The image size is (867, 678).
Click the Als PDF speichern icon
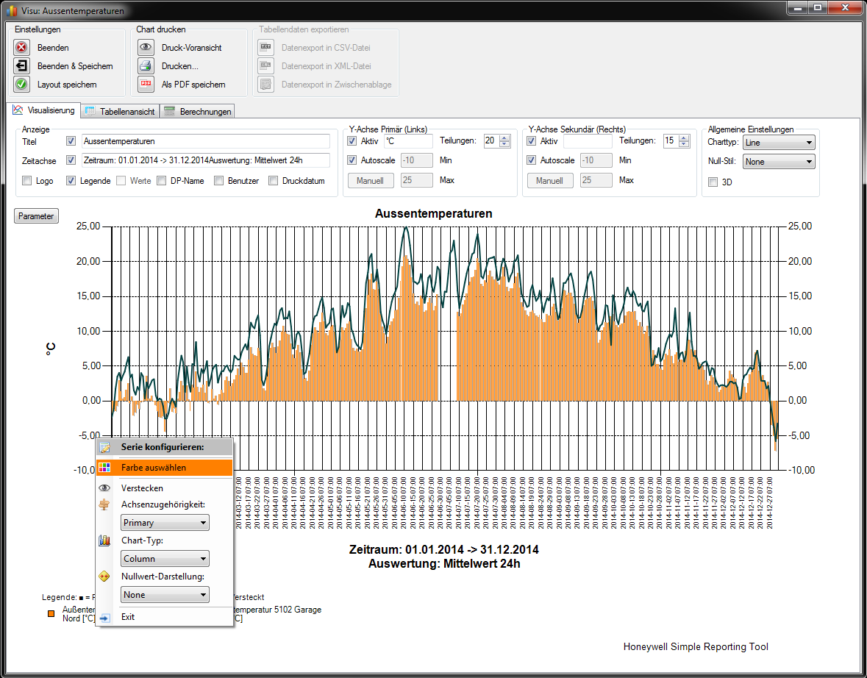(x=146, y=84)
